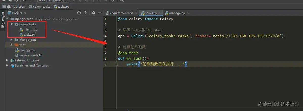Click my_task function name in code
The image size is (303, 111).
click(x=134, y=59)
